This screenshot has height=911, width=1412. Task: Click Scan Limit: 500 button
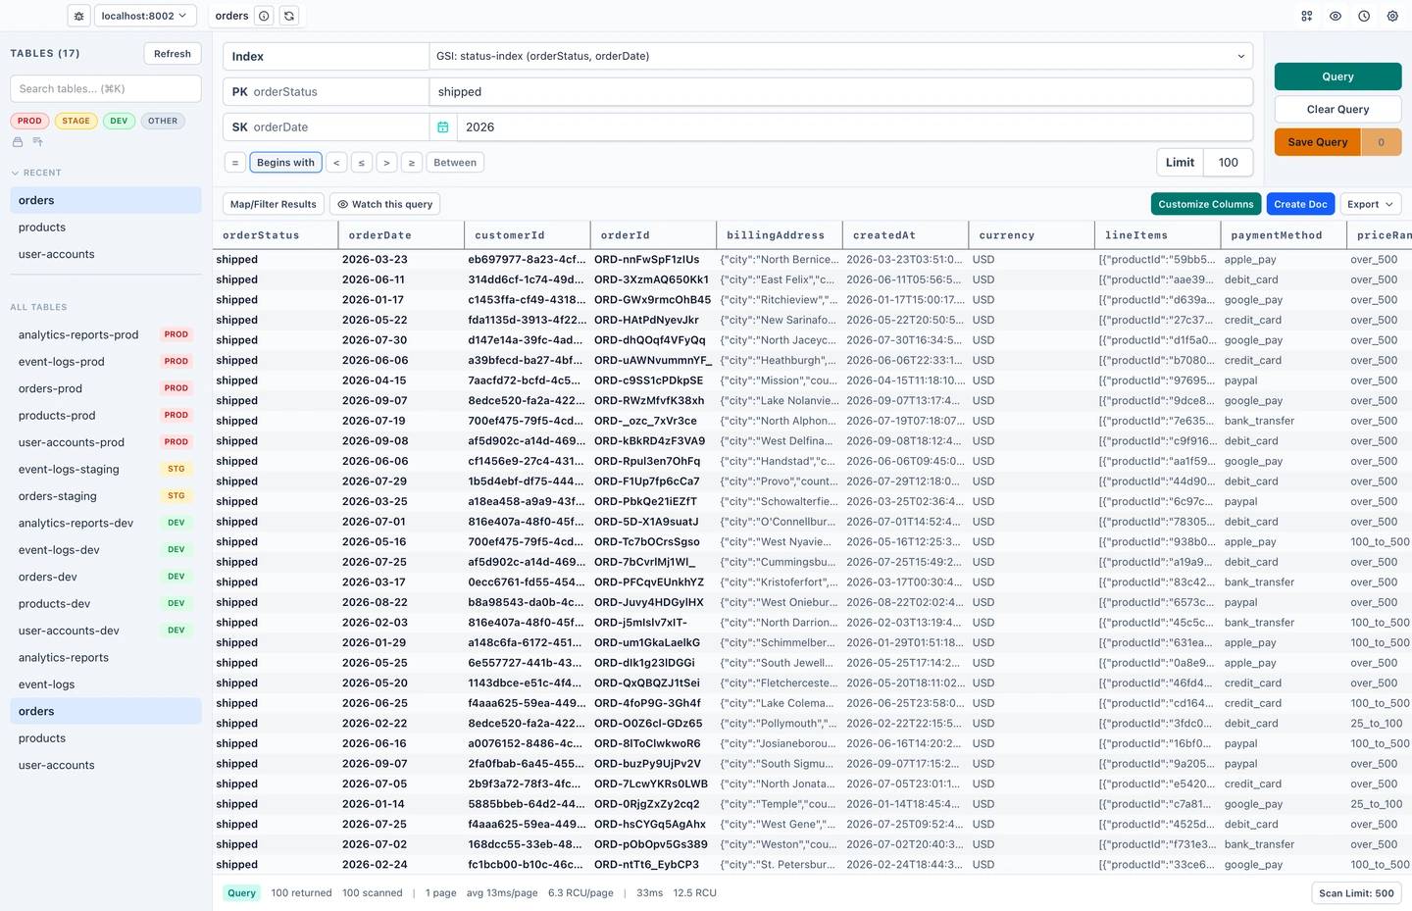[1356, 893]
